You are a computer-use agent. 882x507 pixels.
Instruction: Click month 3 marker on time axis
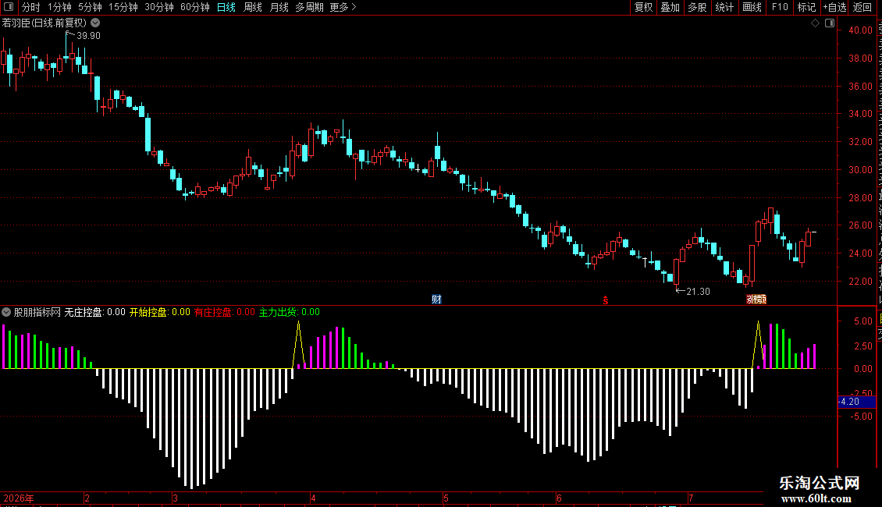tap(176, 498)
